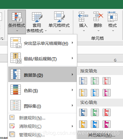This screenshot has width=123, height=139.
Task: Expand the 插入 dropdown arrow
Action: (84, 31)
